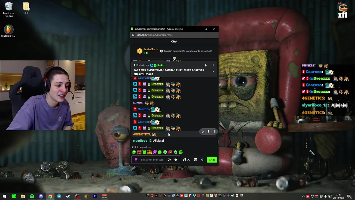
Task: Open Steam from taskbar
Action: click(x=68, y=196)
